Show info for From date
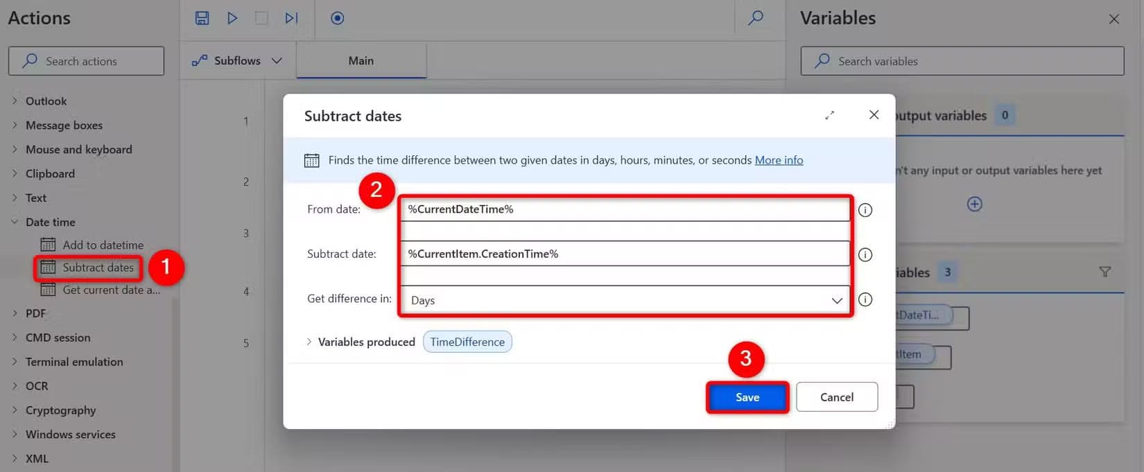Image resolution: width=1144 pixels, height=472 pixels. [x=865, y=210]
